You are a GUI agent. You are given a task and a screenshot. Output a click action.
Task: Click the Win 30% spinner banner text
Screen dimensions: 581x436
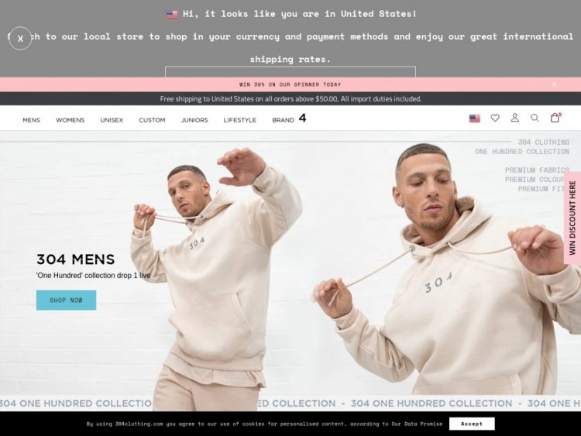tap(290, 84)
